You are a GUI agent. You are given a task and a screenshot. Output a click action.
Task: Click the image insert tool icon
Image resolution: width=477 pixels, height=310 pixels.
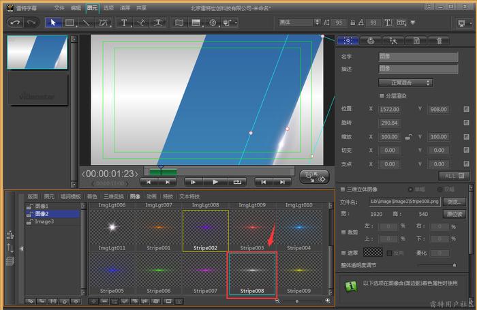196,22
